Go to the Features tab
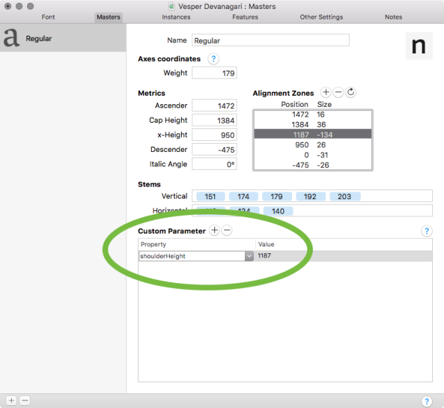Screen dimensions: 444x408 pos(245,17)
